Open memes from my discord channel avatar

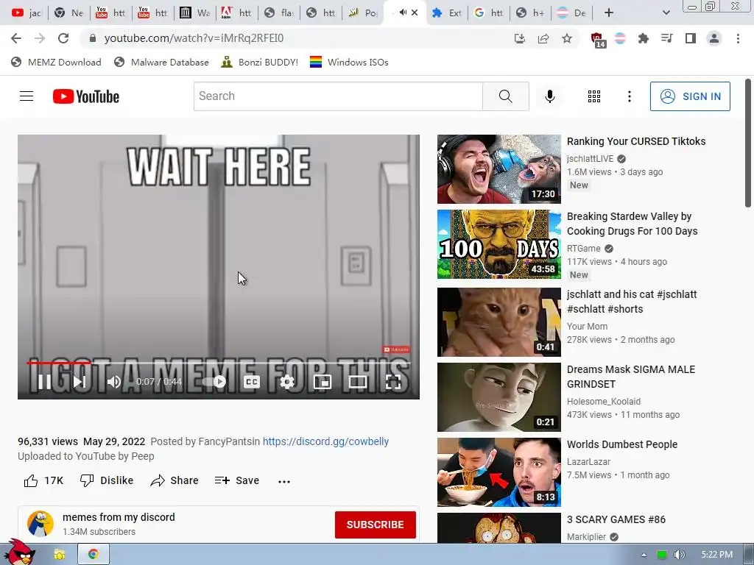pyautogui.click(x=40, y=524)
